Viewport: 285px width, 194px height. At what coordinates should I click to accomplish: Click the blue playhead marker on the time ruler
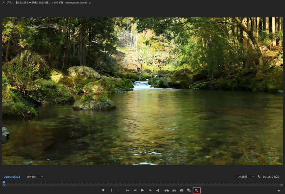(4, 182)
